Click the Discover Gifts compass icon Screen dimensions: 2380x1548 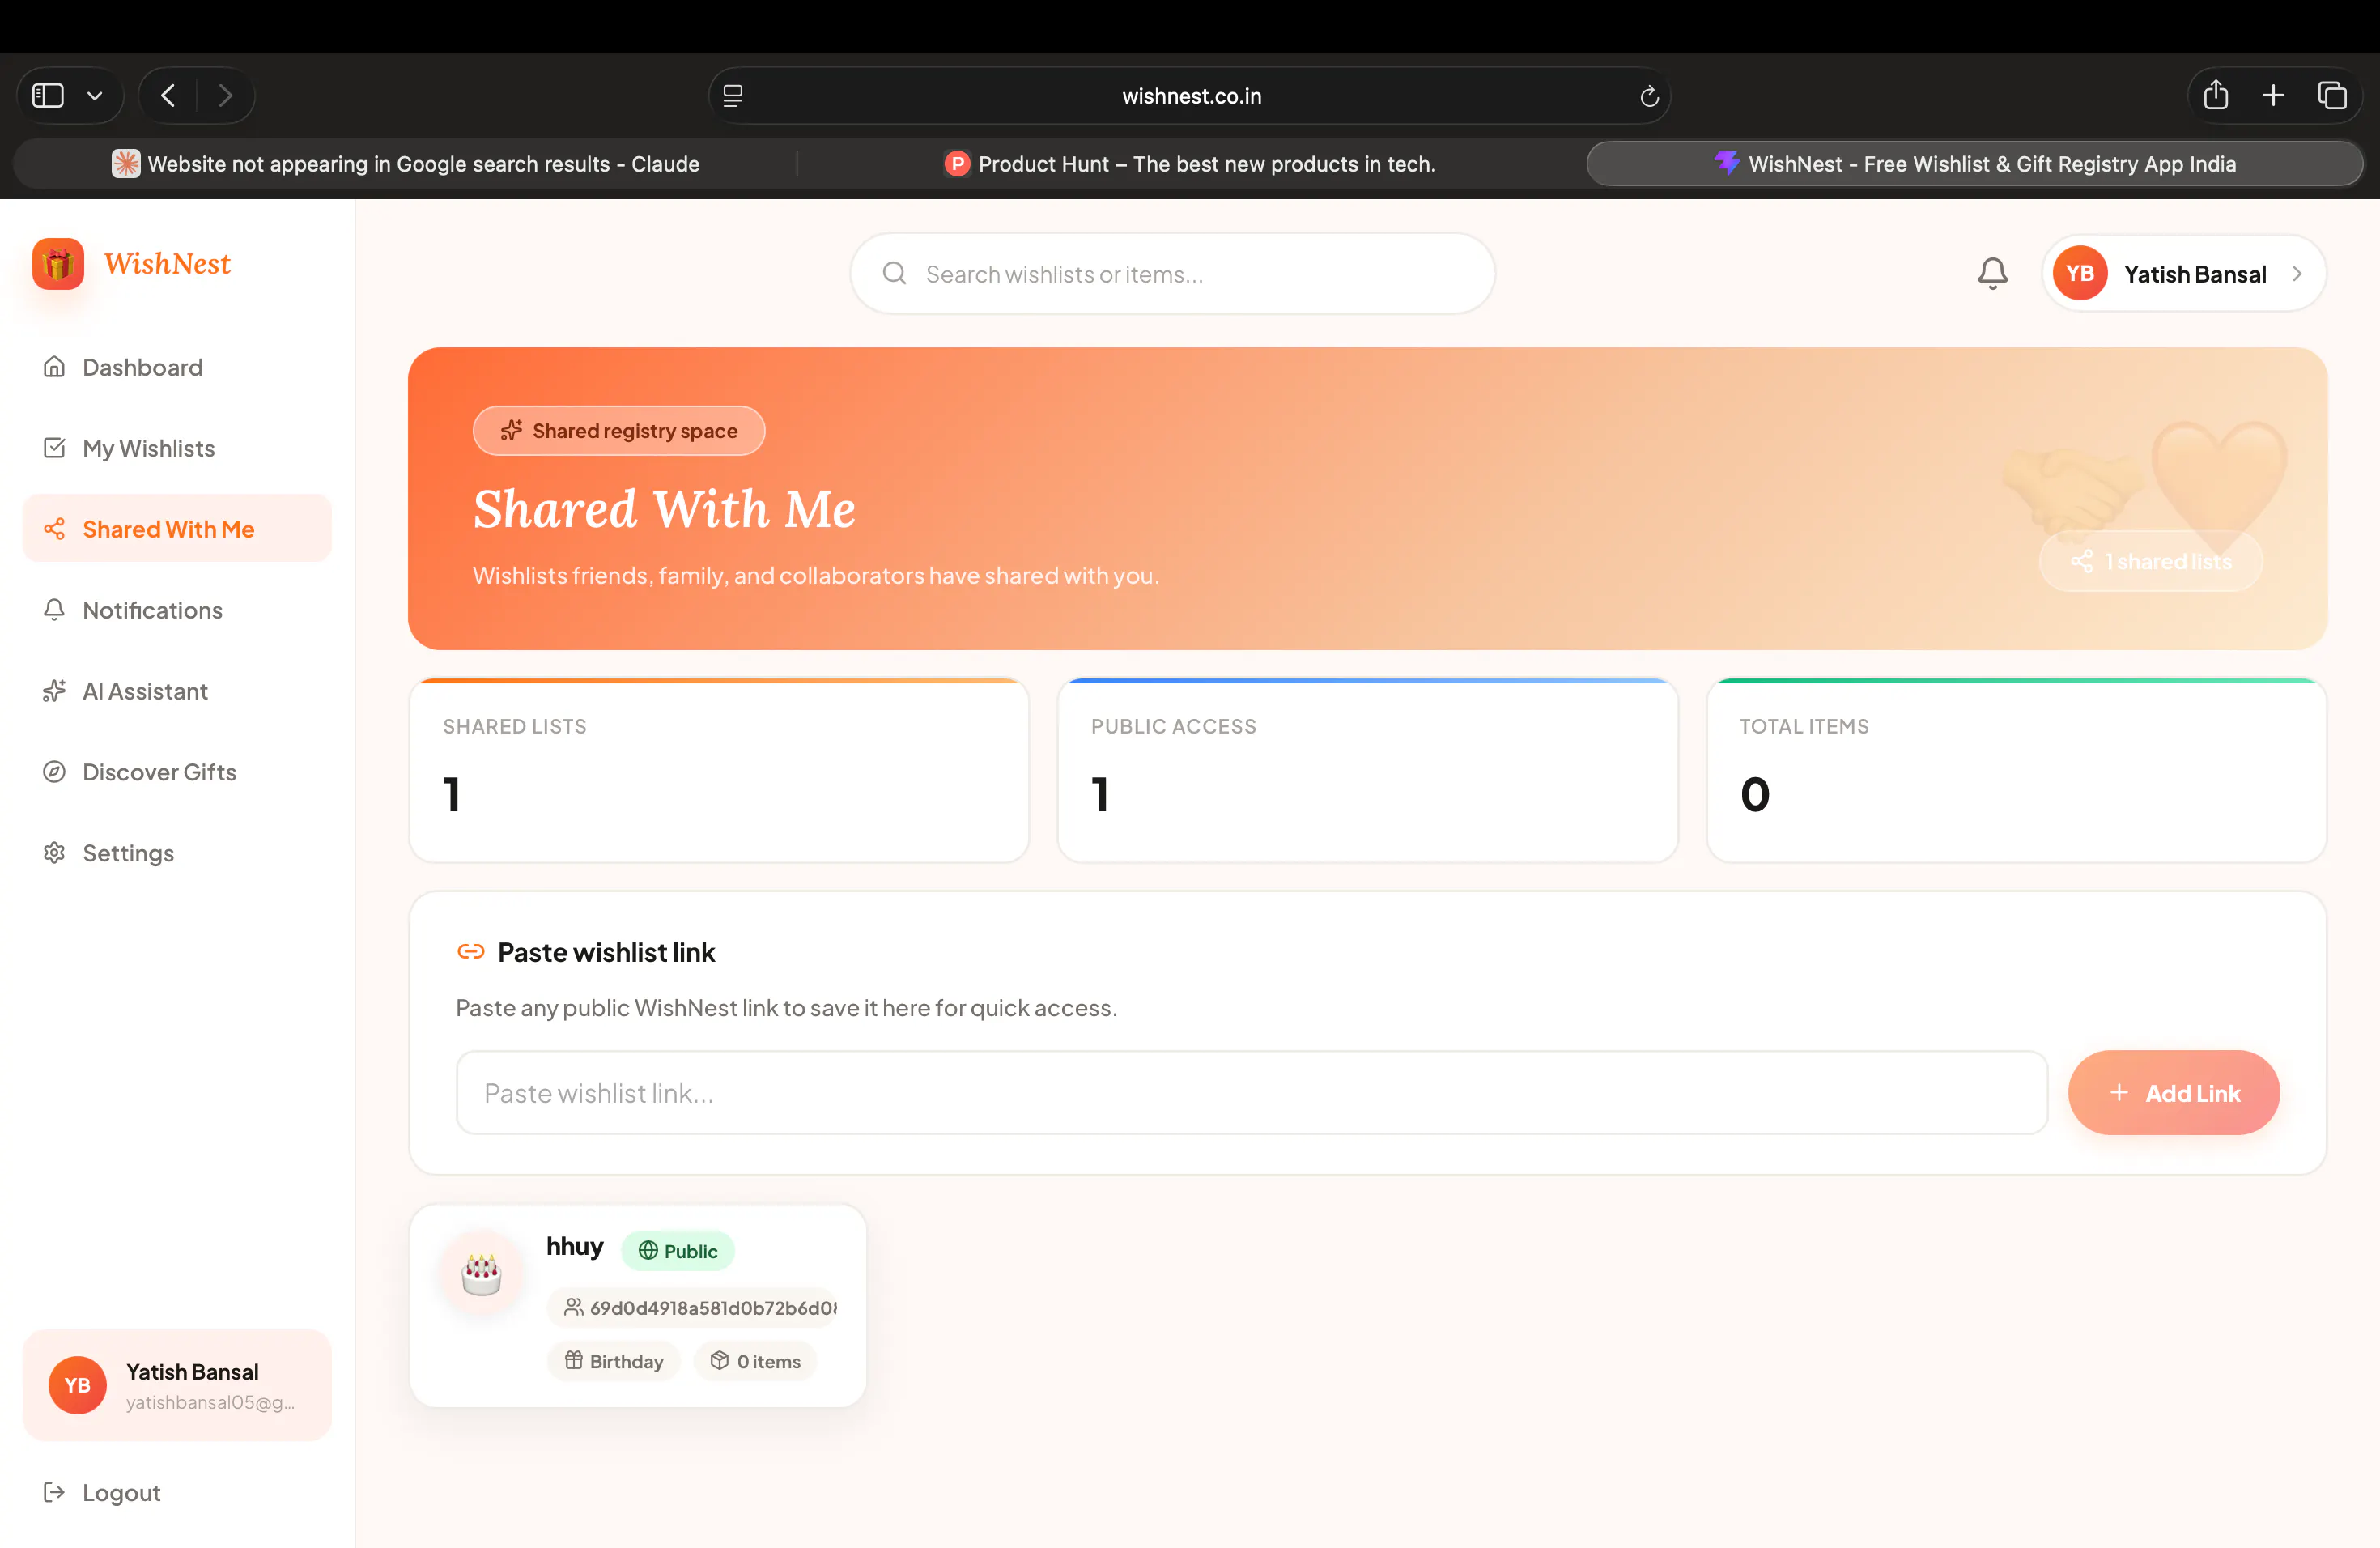point(54,772)
